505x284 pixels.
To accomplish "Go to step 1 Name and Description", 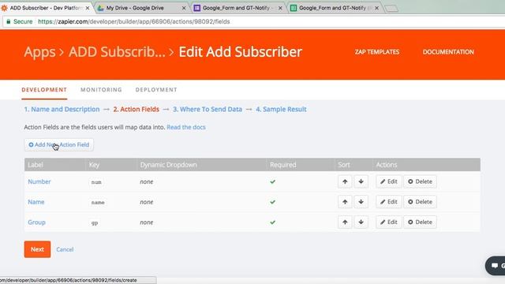I will click(62, 110).
